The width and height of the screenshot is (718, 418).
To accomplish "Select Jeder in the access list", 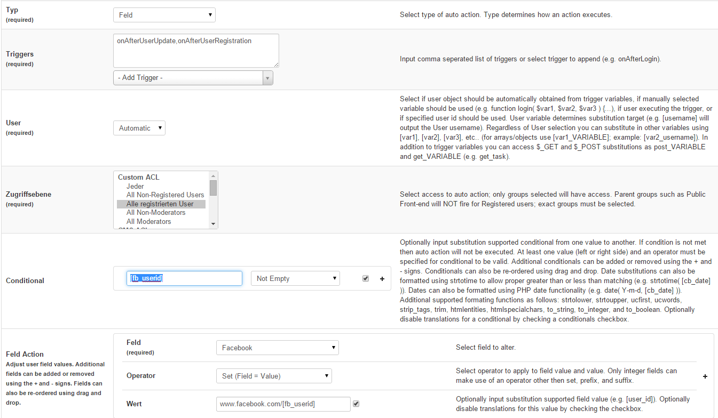I will (x=135, y=187).
